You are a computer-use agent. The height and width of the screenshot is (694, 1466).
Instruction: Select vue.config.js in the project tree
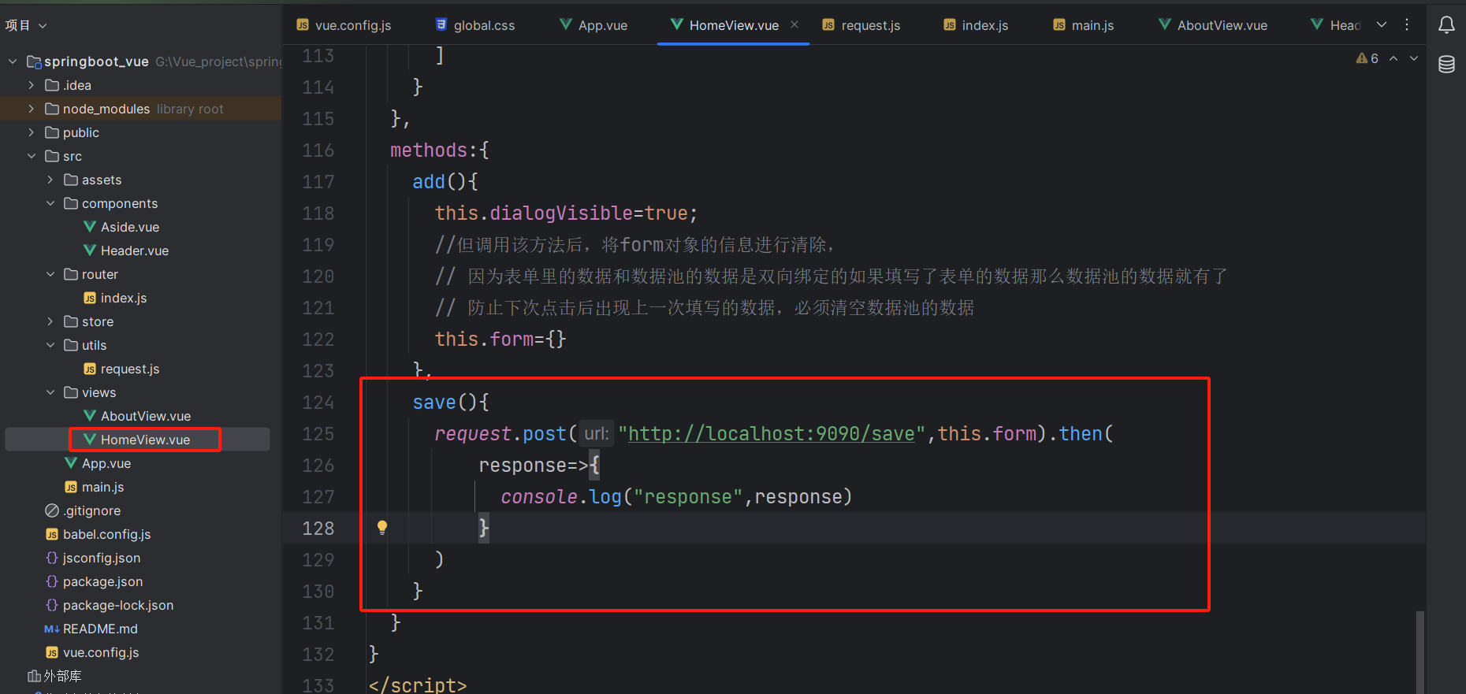[92, 652]
